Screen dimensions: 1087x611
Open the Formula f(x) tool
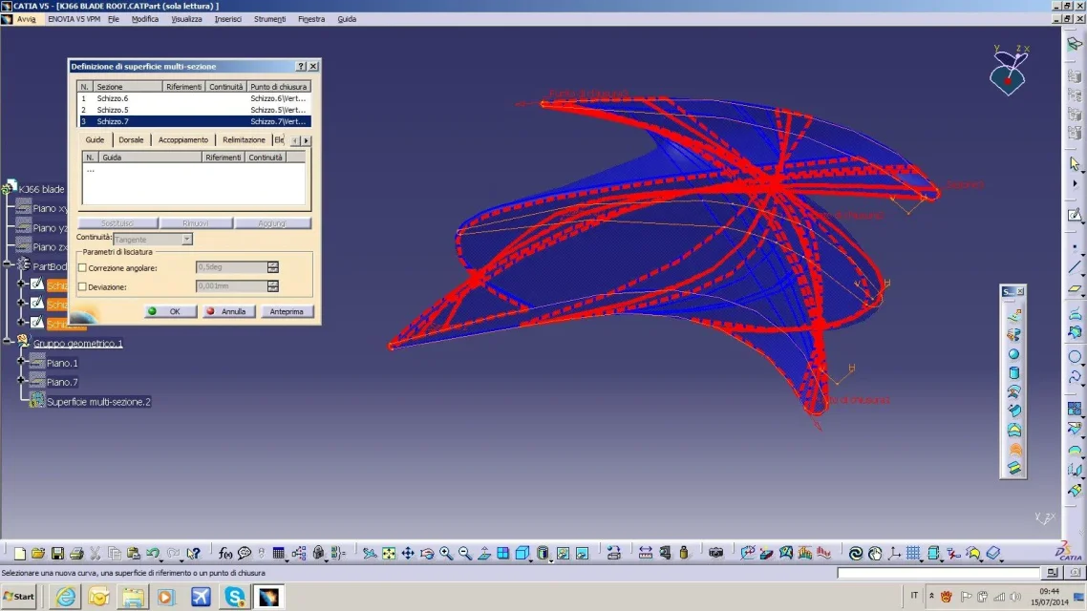pos(225,553)
